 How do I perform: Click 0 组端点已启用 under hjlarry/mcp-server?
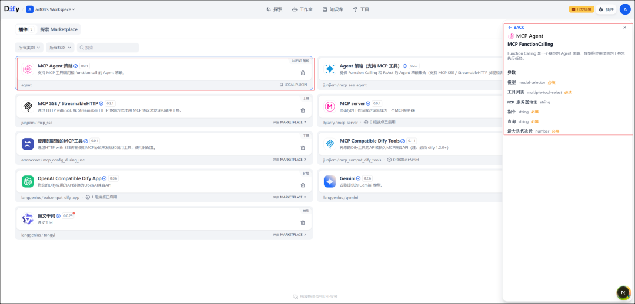pyautogui.click(x=379, y=122)
